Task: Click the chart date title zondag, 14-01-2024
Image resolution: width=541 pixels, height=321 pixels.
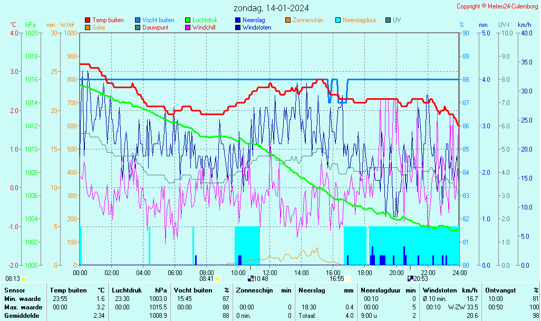Action: [271, 8]
